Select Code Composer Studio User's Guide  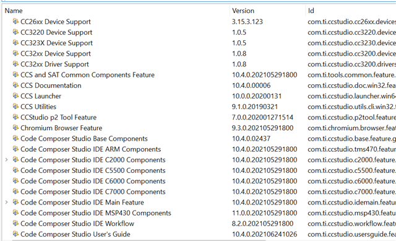(x=75, y=234)
